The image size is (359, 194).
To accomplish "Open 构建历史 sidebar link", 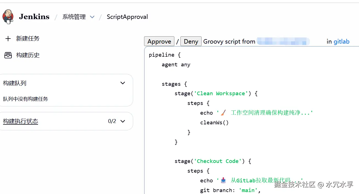I will [x=28, y=55].
